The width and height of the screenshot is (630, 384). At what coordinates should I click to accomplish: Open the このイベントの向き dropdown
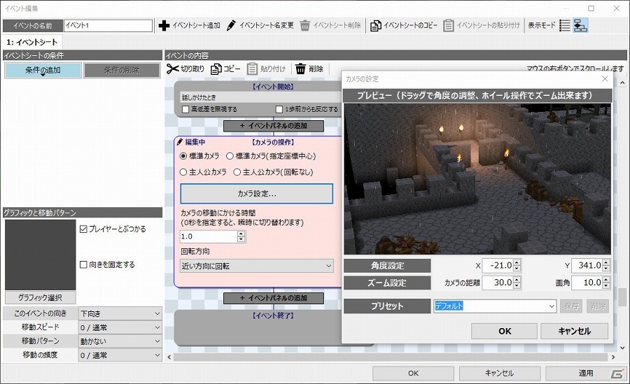[x=120, y=314]
